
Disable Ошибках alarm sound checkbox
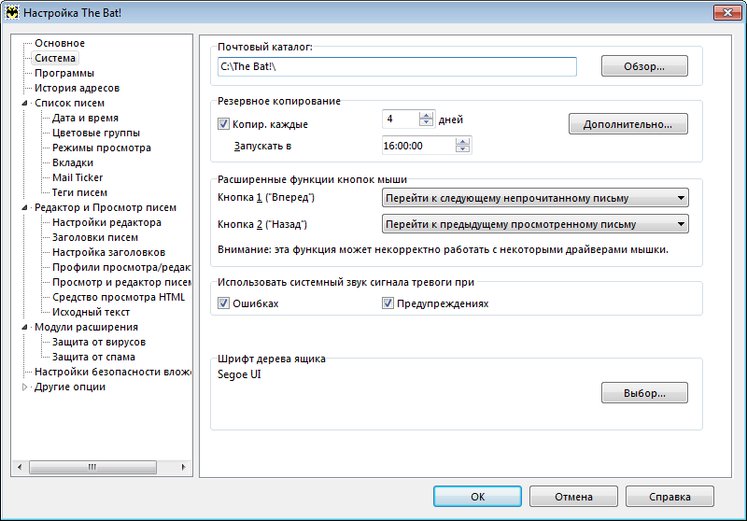point(223,303)
